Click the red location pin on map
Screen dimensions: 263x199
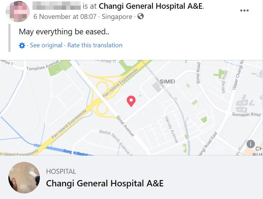pos(131,101)
